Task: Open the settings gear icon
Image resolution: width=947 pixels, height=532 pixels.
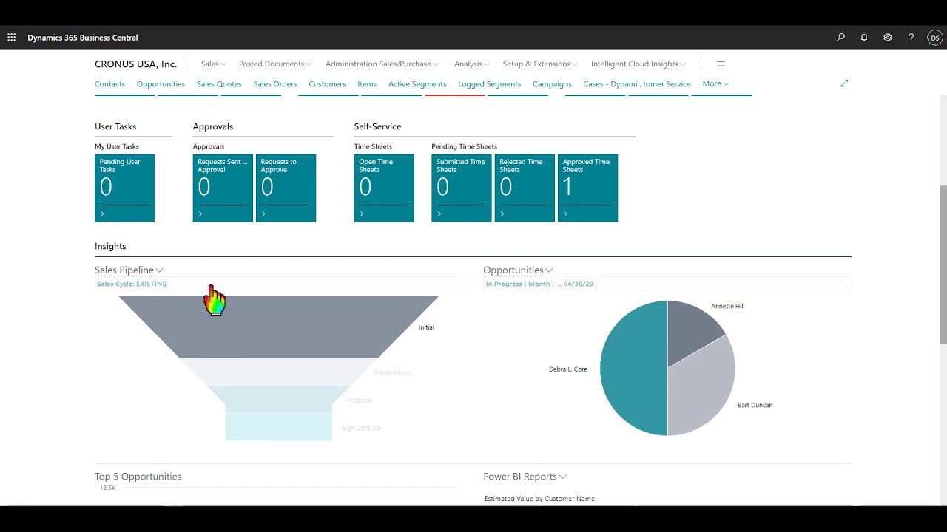Action: pyautogui.click(x=888, y=38)
